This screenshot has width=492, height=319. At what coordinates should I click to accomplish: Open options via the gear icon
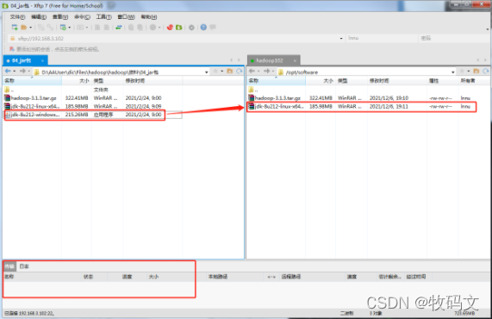191,28
